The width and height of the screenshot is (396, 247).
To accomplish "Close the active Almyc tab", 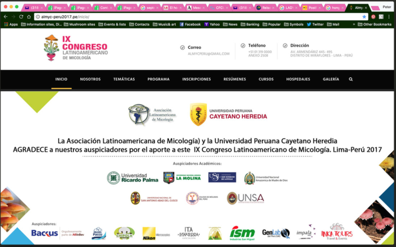I will point(366,8).
